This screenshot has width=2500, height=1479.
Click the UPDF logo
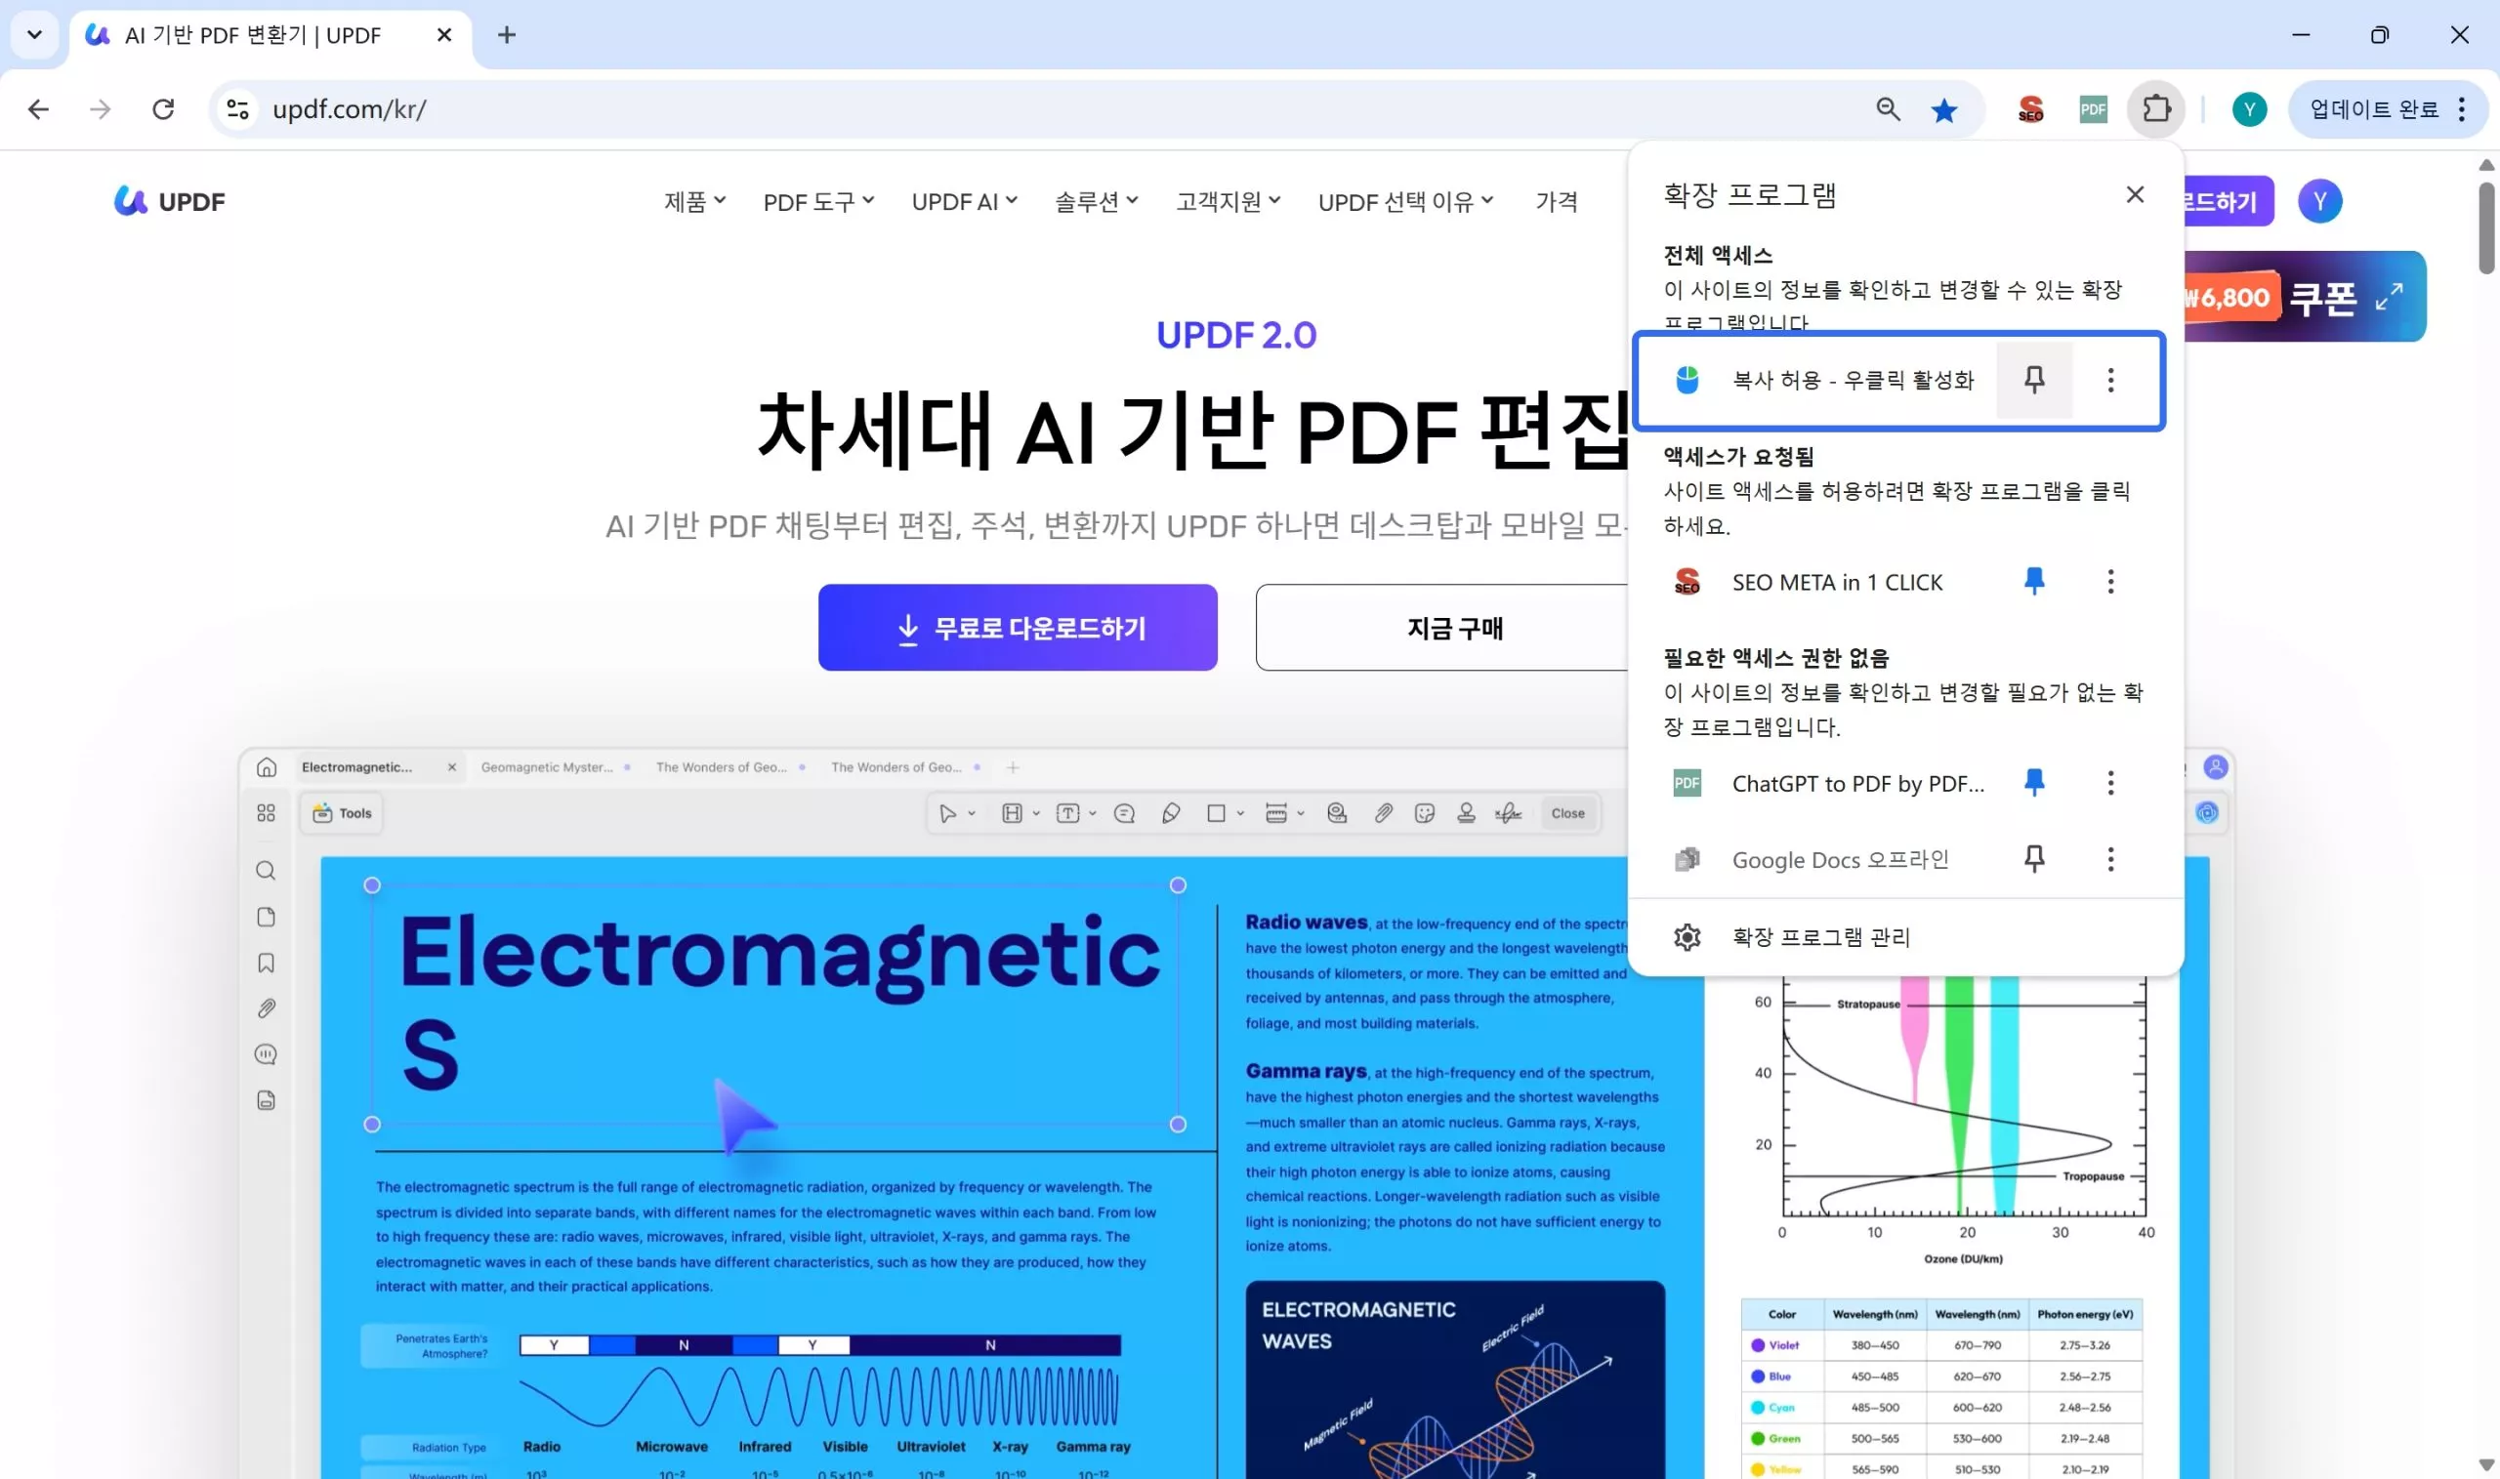[x=170, y=201]
